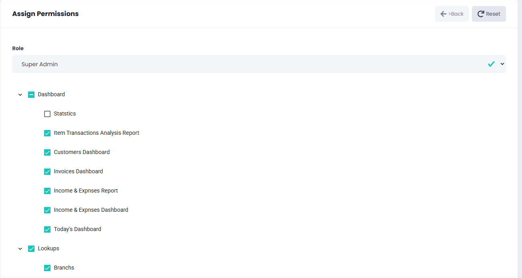Screen dimensions: 522x278
Task: Click the Today's Dashboard label
Action: click(77, 229)
